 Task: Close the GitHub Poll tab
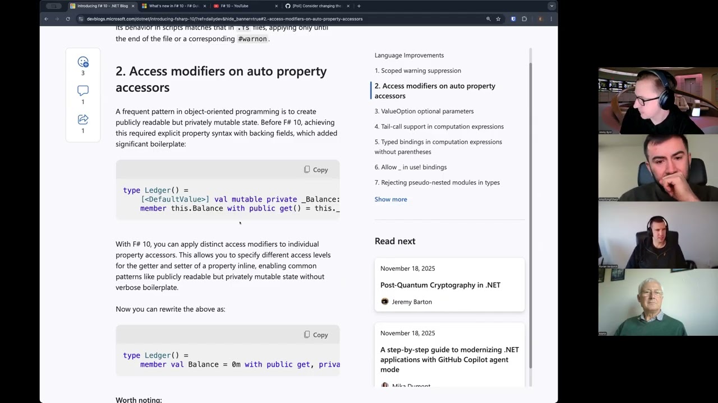(348, 6)
